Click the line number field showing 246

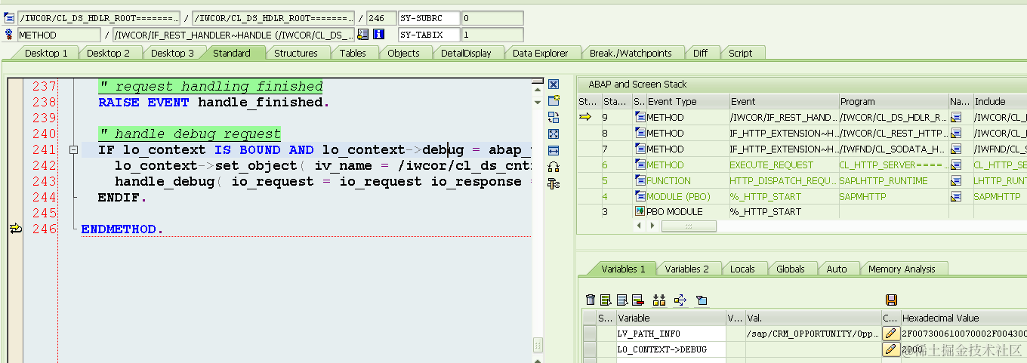point(381,18)
